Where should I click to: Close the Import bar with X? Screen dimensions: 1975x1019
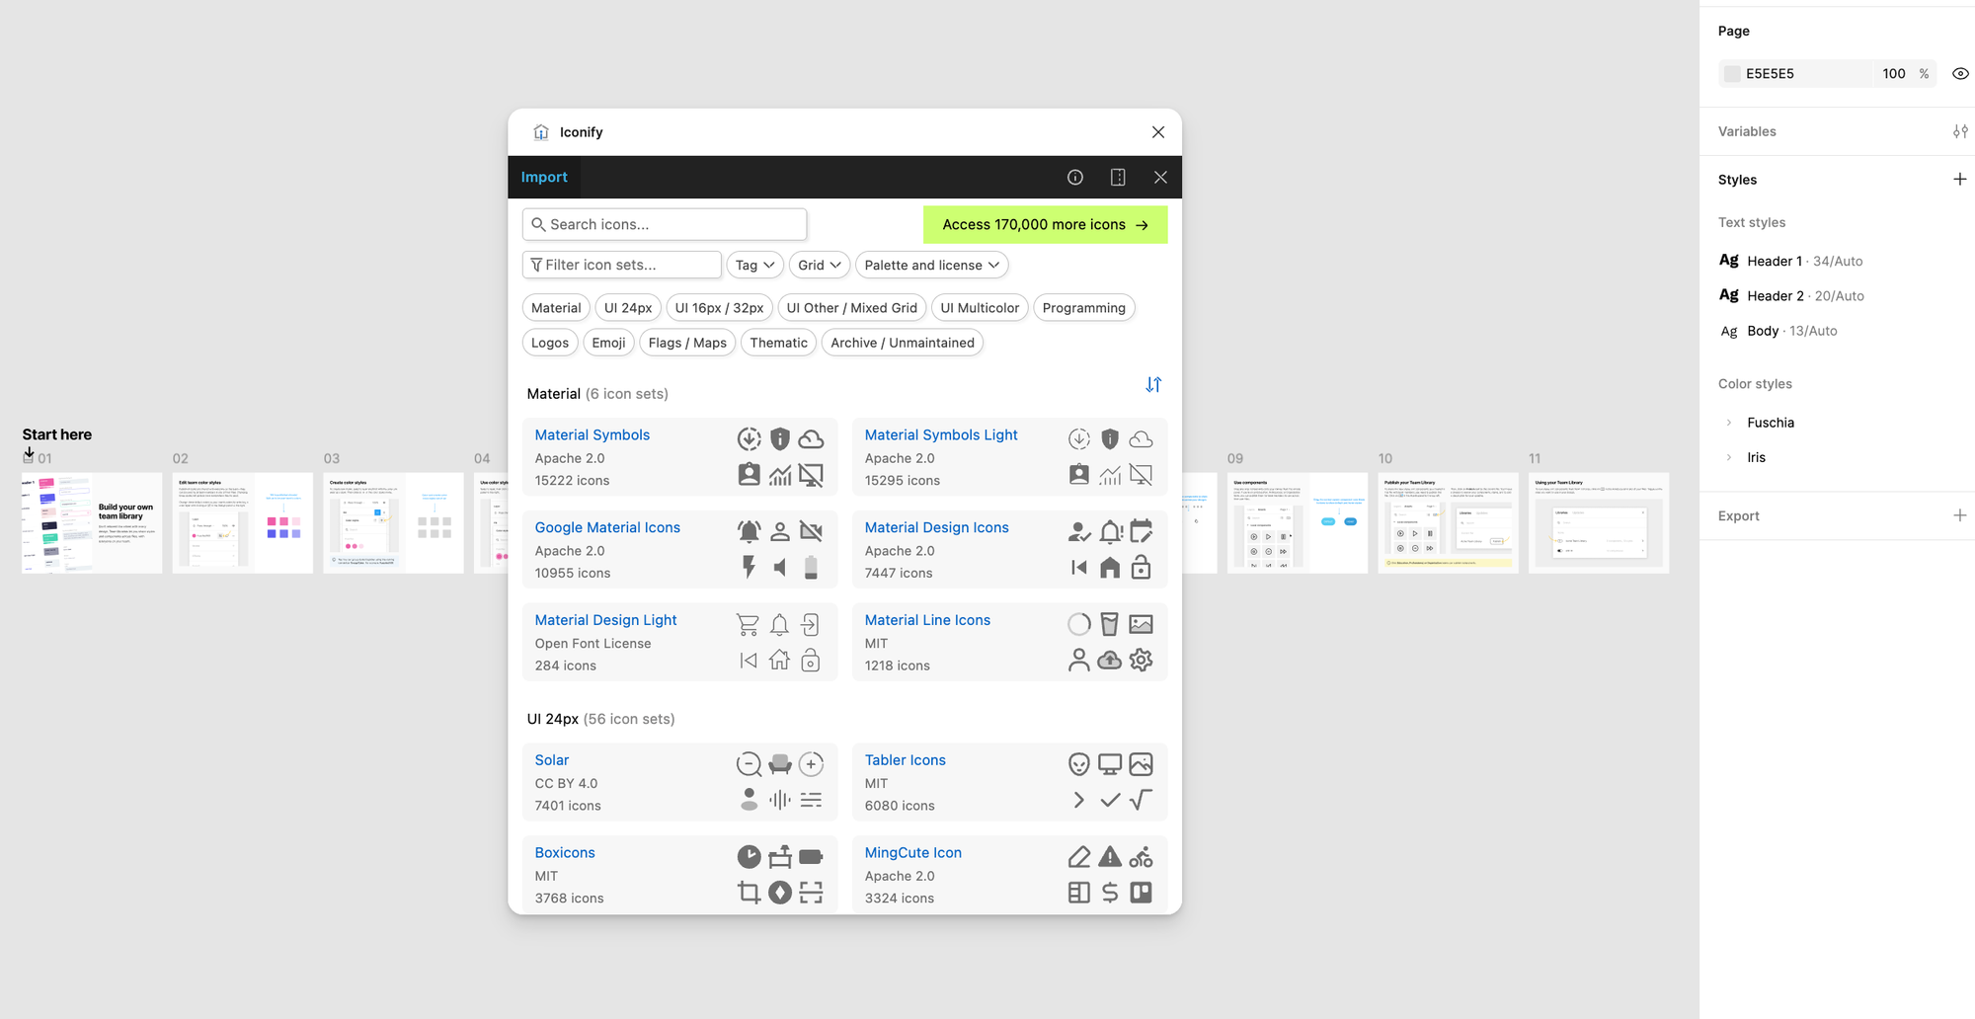coord(1160,177)
